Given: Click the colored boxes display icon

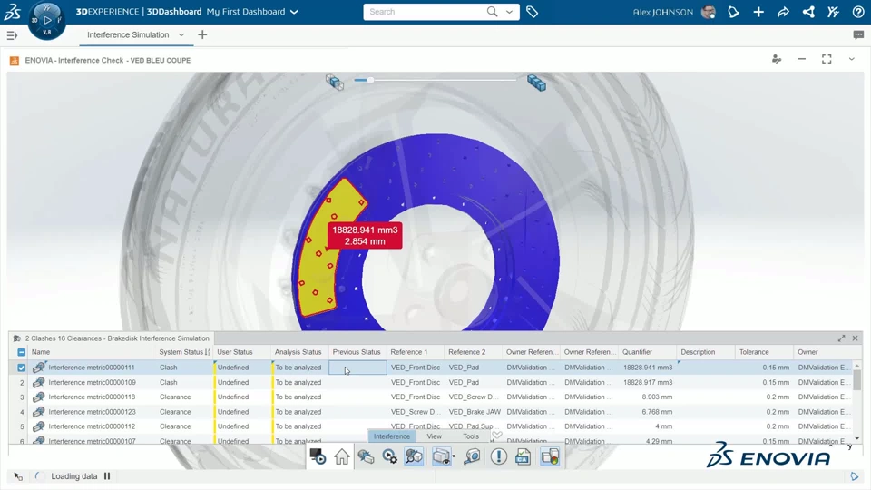Looking at the screenshot, I should (550, 456).
